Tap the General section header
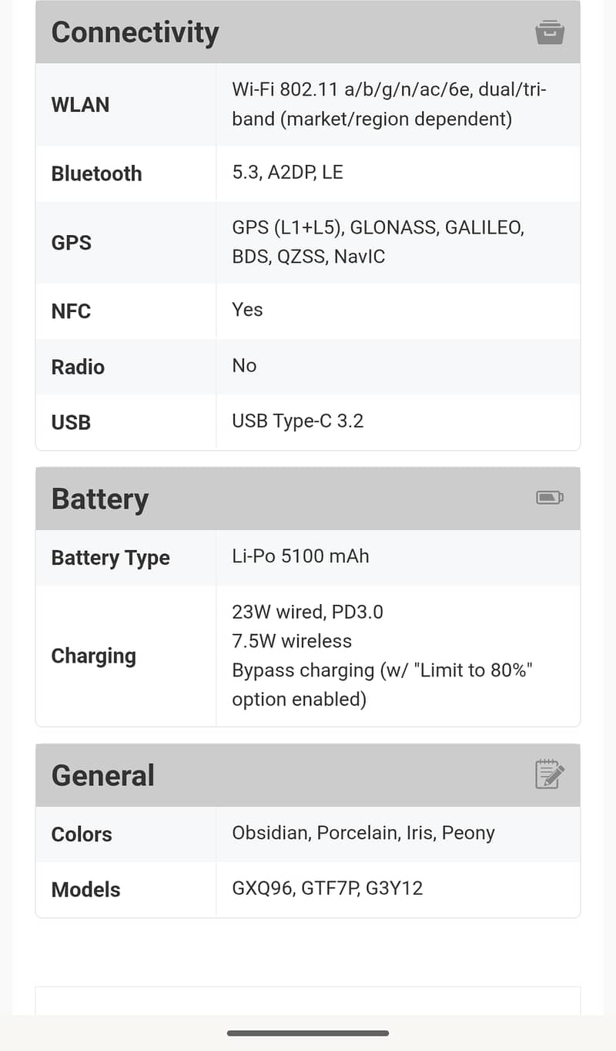The width and height of the screenshot is (616, 1051). [x=103, y=775]
